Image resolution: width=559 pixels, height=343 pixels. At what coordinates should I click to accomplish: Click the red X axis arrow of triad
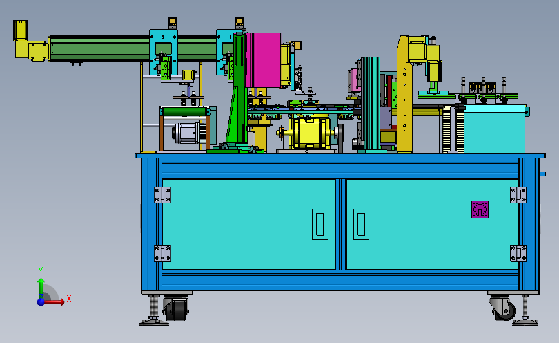tap(55, 302)
